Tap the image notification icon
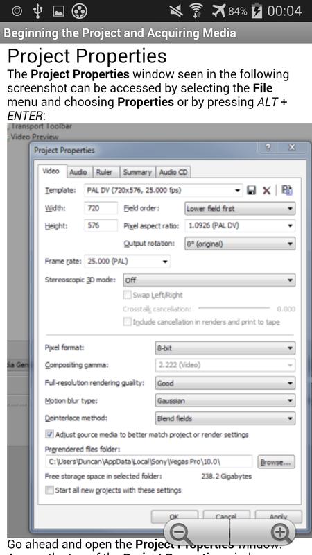The width and height of the screenshot is (312, 555). (x=58, y=11)
